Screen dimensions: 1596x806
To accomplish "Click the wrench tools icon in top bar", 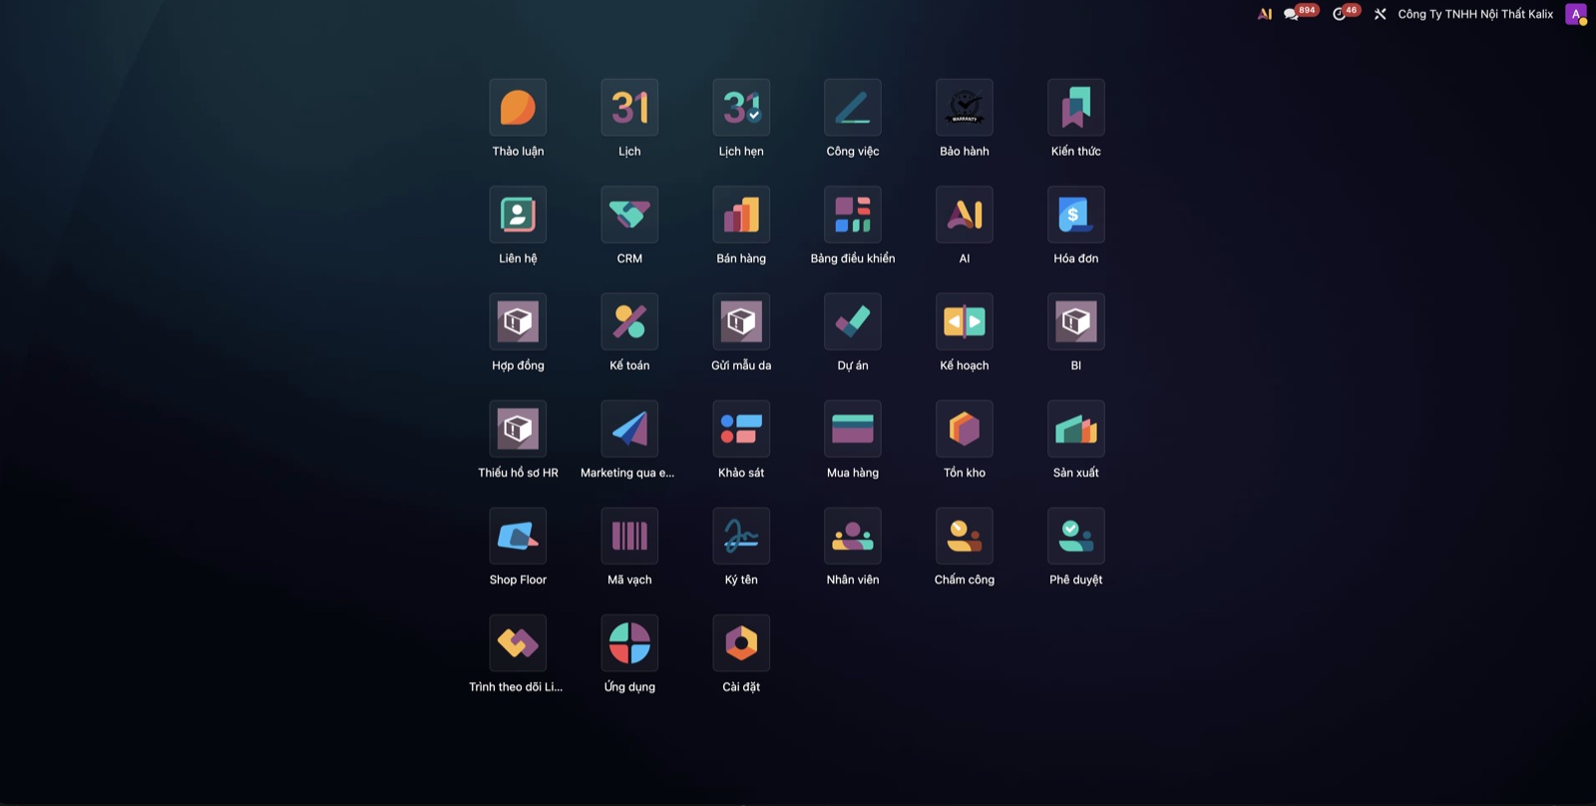I will (1380, 14).
